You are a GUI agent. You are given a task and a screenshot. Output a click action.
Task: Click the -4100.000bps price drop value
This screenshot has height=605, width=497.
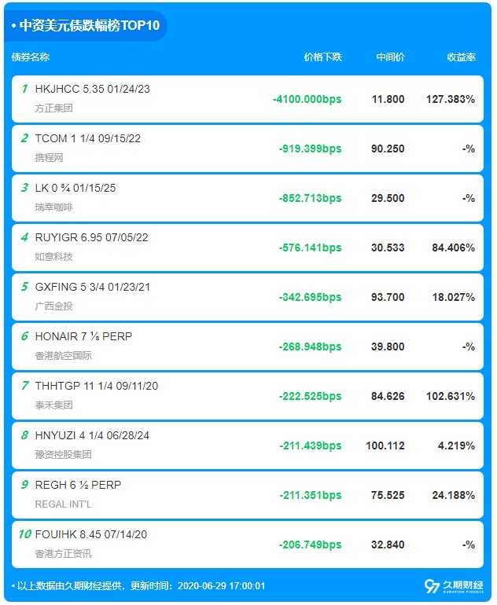point(307,100)
